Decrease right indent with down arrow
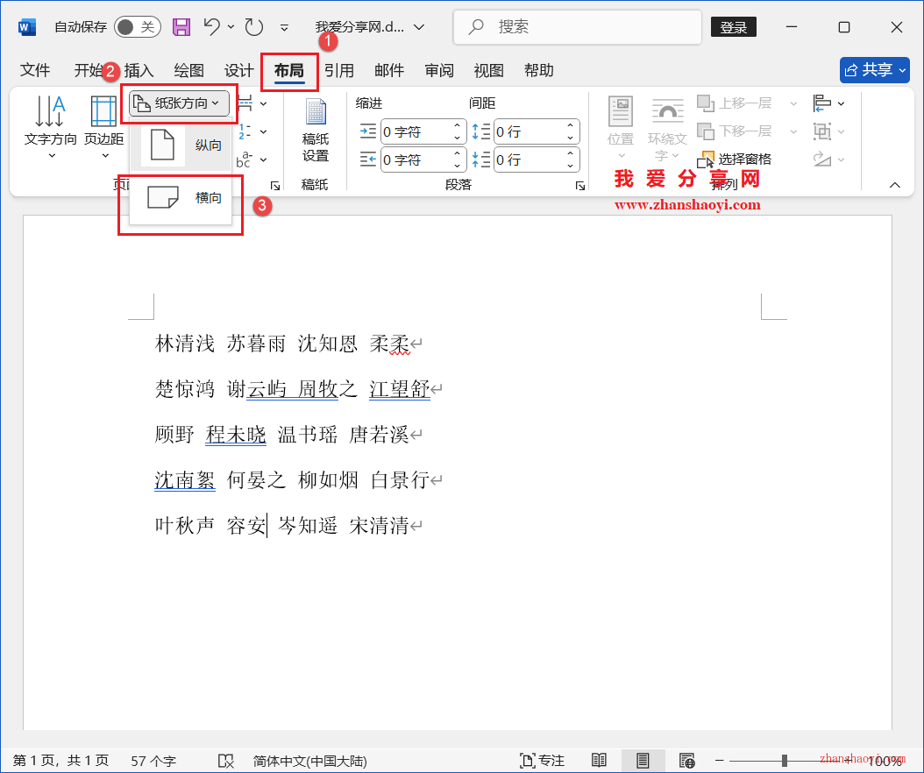Image resolution: width=924 pixels, height=773 pixels. [x=458, y=167]
